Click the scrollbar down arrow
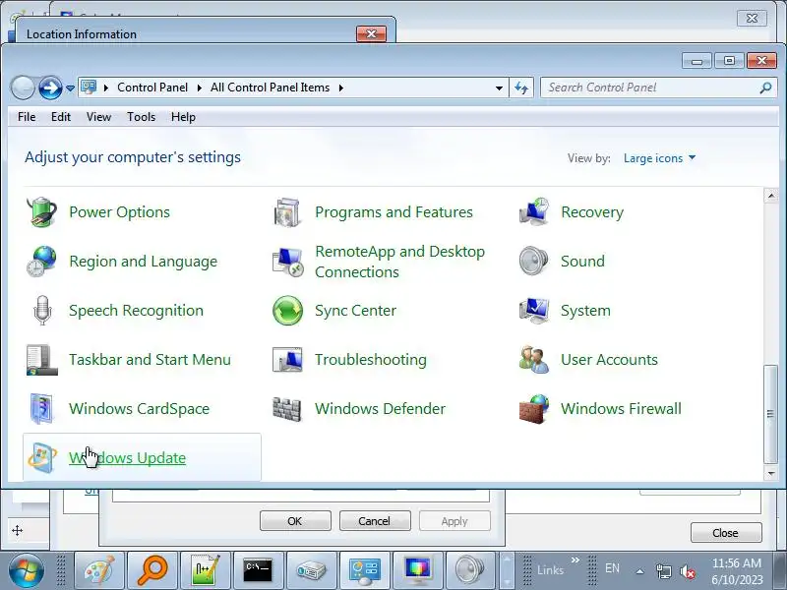This screenshot has width=787, height=590. coord(771,473)
